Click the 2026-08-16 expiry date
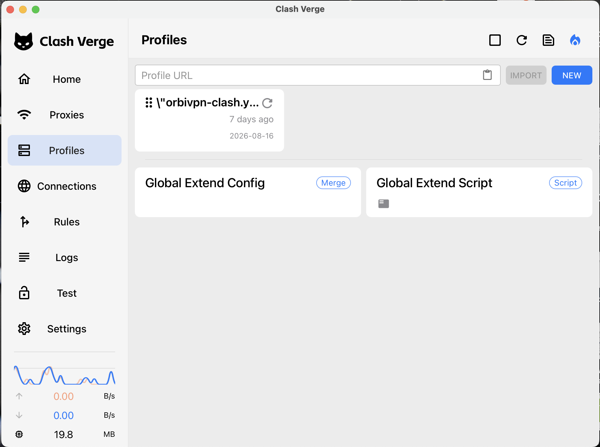The image size is (600, 447). pyautogui.click(x=251, y=136)
